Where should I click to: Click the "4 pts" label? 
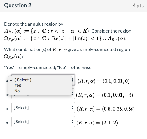click(138, 6)
